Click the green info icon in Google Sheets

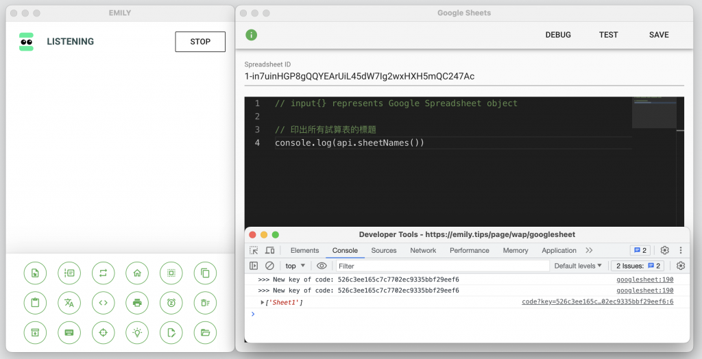pos(252,34)
